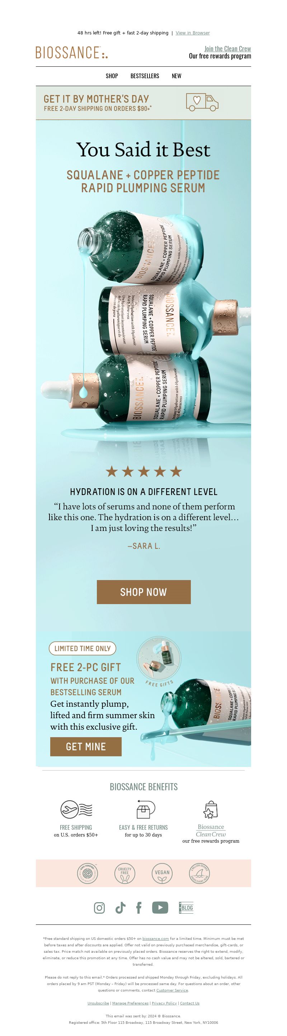Click the Vegan badge
The height and width of the screenshot is (1036, 287).
click(x=162, y=873)
